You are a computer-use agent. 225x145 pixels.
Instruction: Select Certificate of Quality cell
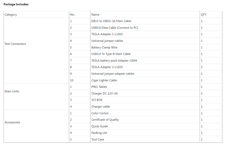[x=145, y=120]
